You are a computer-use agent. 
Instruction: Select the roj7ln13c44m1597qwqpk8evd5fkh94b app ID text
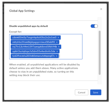click(x=35, y=47)
